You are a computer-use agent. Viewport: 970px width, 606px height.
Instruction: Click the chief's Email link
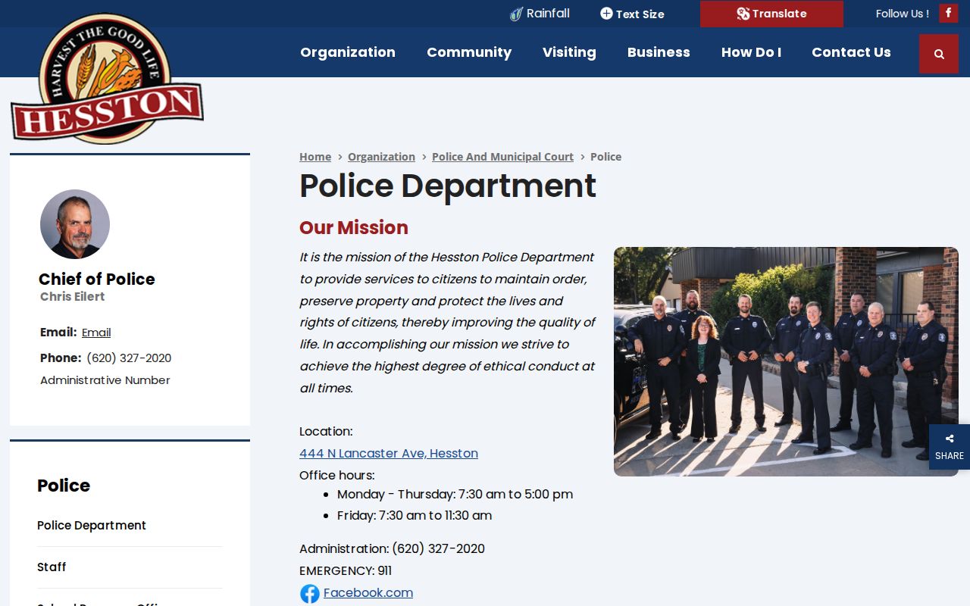[96, 333]
